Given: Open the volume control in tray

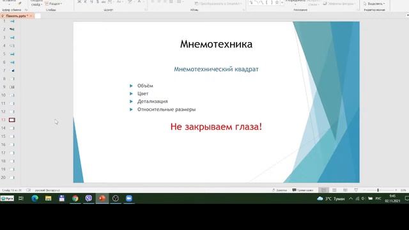Looking at the screenshot, I should [364, 199].
